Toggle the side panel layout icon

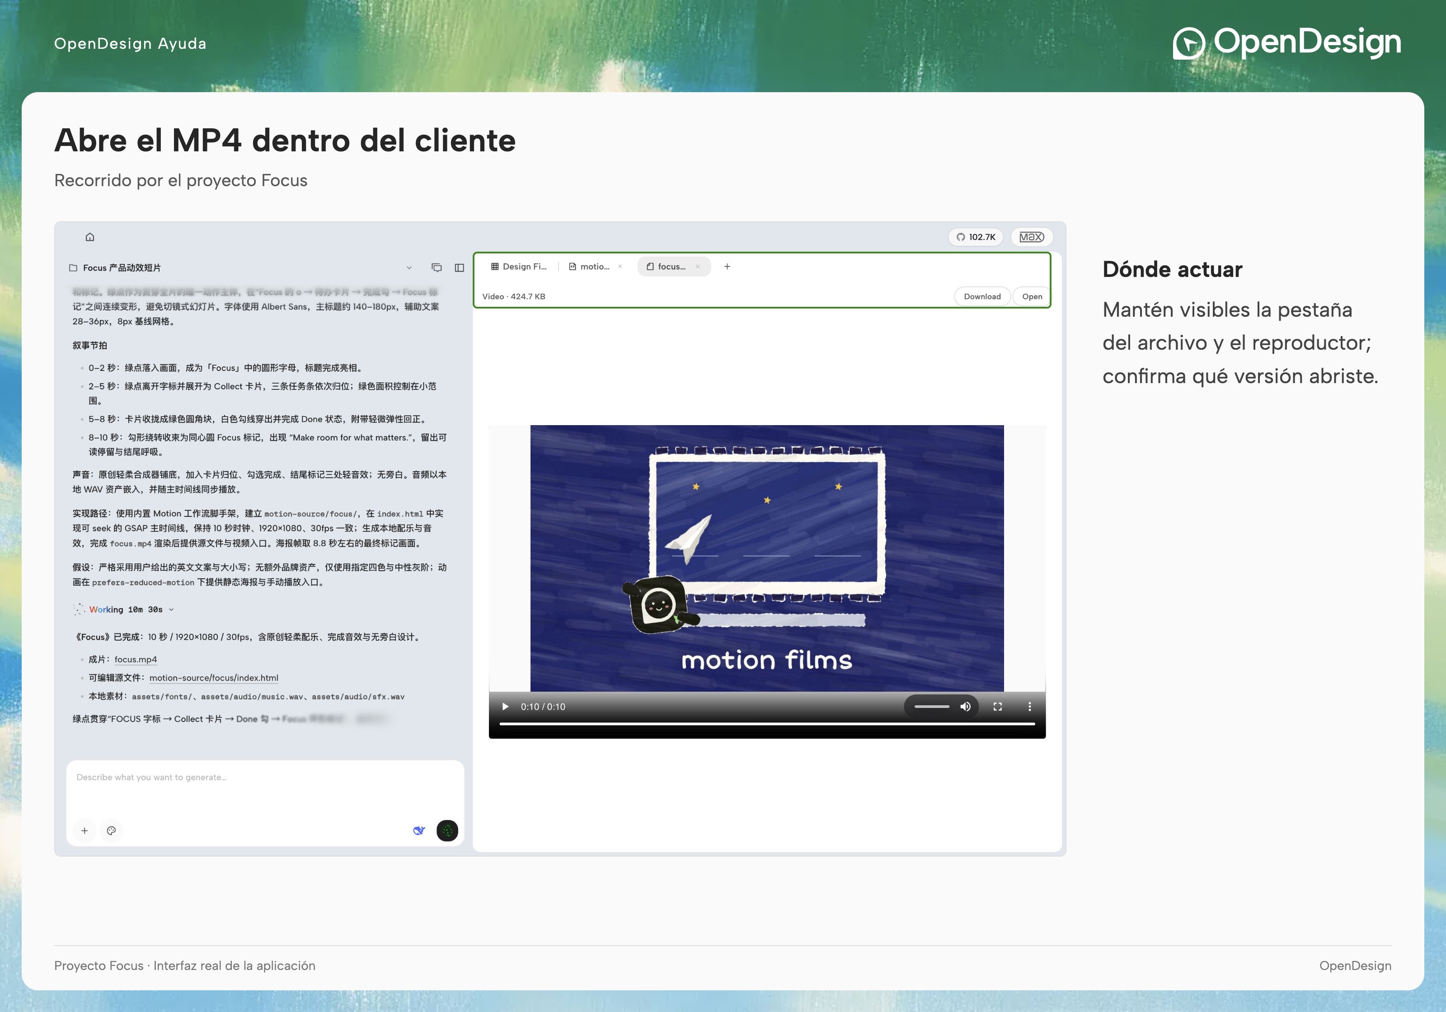coord(460,267)
